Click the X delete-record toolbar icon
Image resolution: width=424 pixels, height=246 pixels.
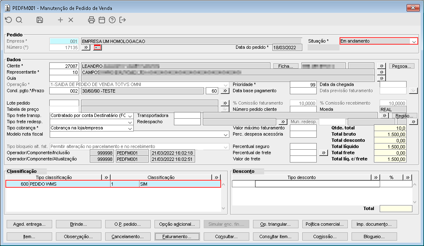click(x=71, y=20)
